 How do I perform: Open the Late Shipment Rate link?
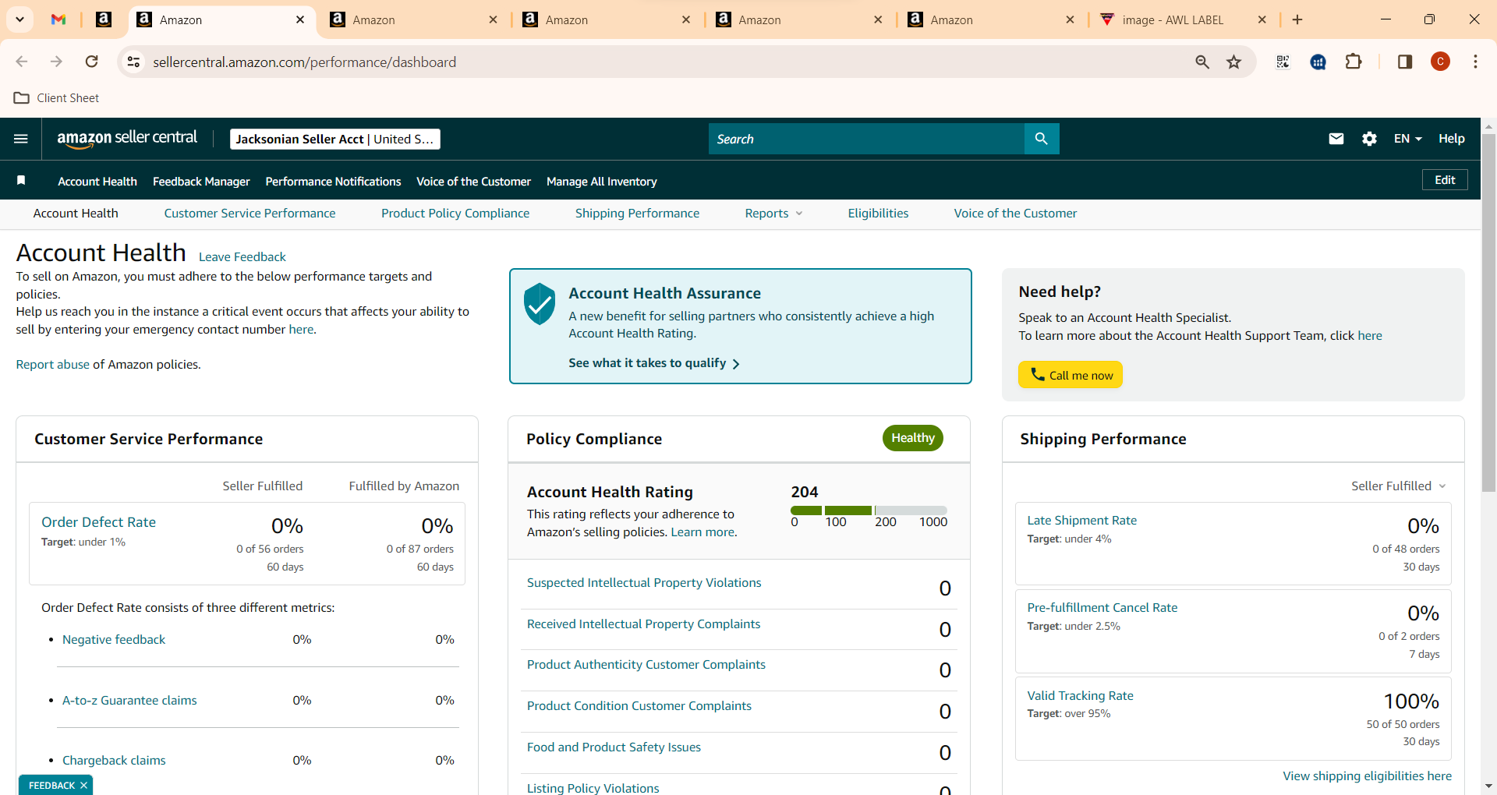pos(1081,521)
